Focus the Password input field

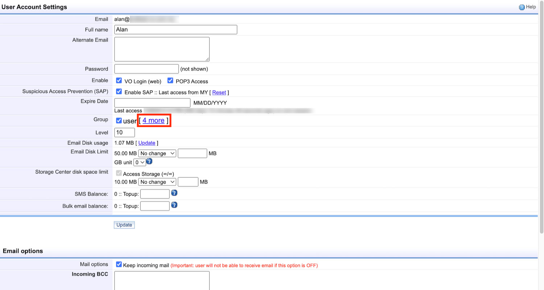point(147,69)
